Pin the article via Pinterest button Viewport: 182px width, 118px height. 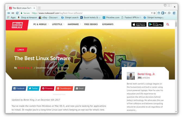[x=47, y=88]
